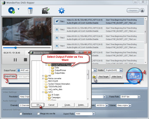Select the OutputVideo folder
Viewport: 149px width, 119px height.
(x=60, y=73)
